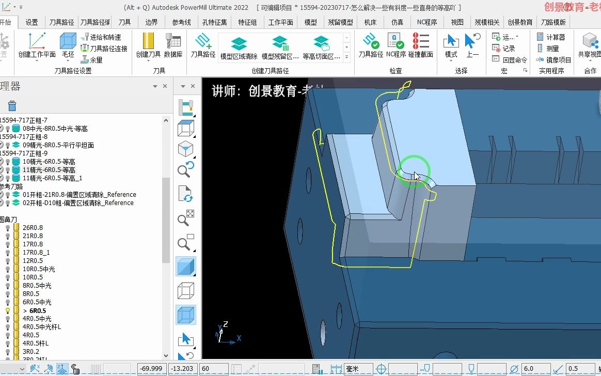Click the new Toolpath (刀具路径) strategy icon
601x376 pixels.
(203, 41)
